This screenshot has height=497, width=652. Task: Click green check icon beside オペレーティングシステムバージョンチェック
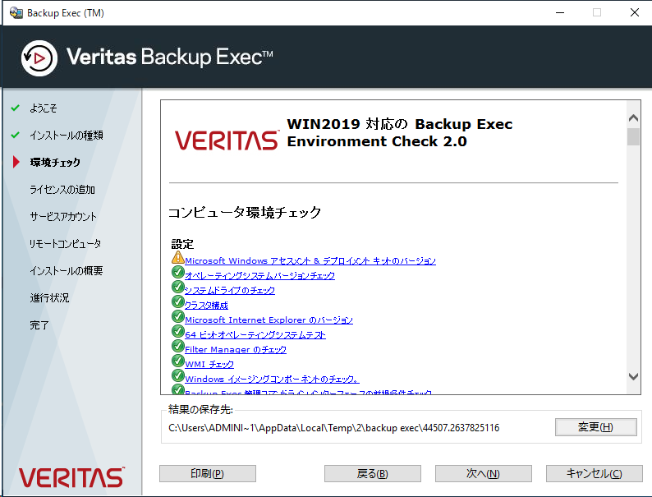coord(178,273)
